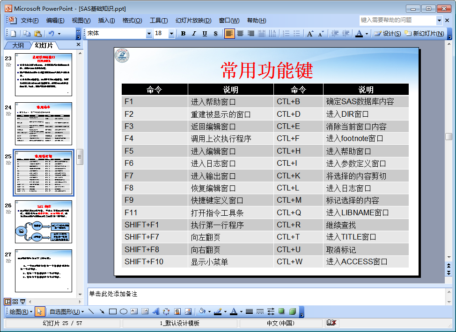Increase the indent level
The image size is (456, 332).
346,34
